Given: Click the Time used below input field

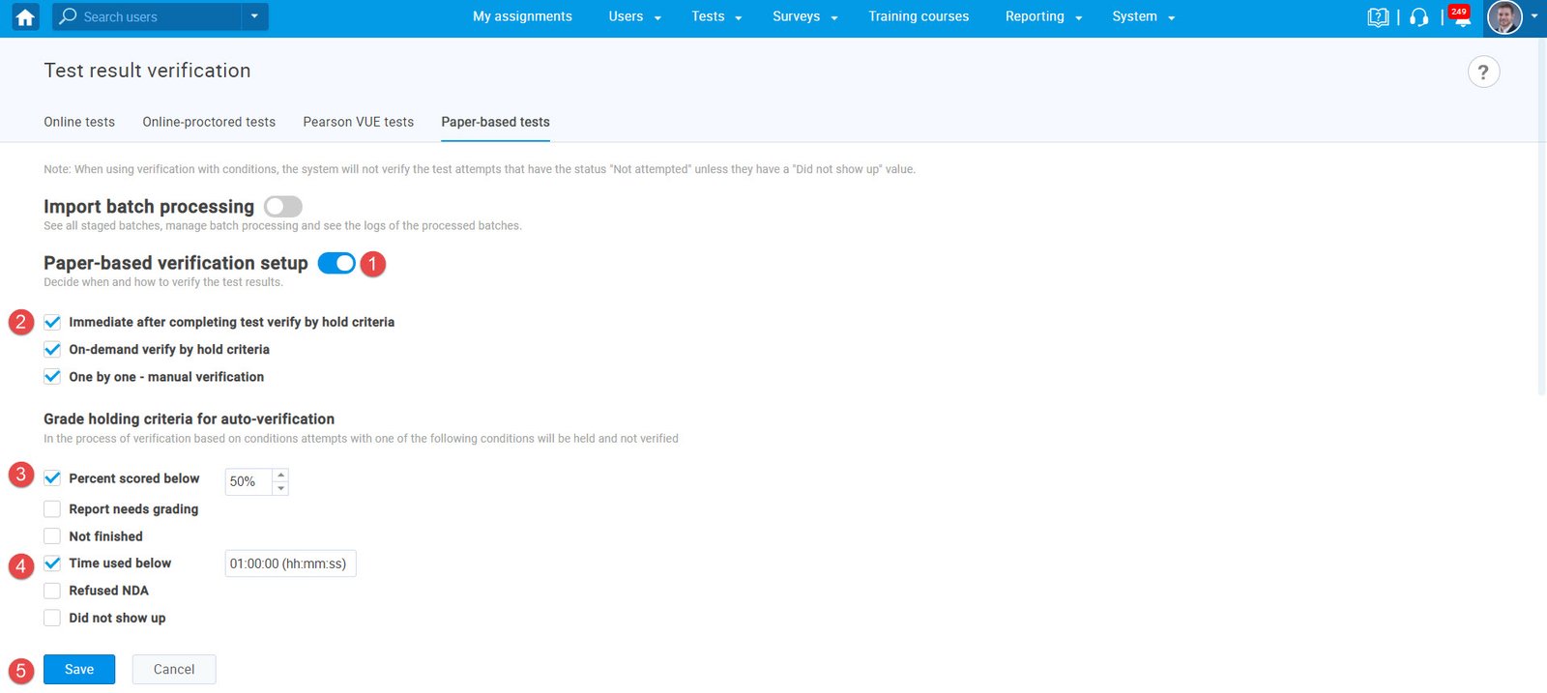Looking at the screenshot, I should point(290,563).
